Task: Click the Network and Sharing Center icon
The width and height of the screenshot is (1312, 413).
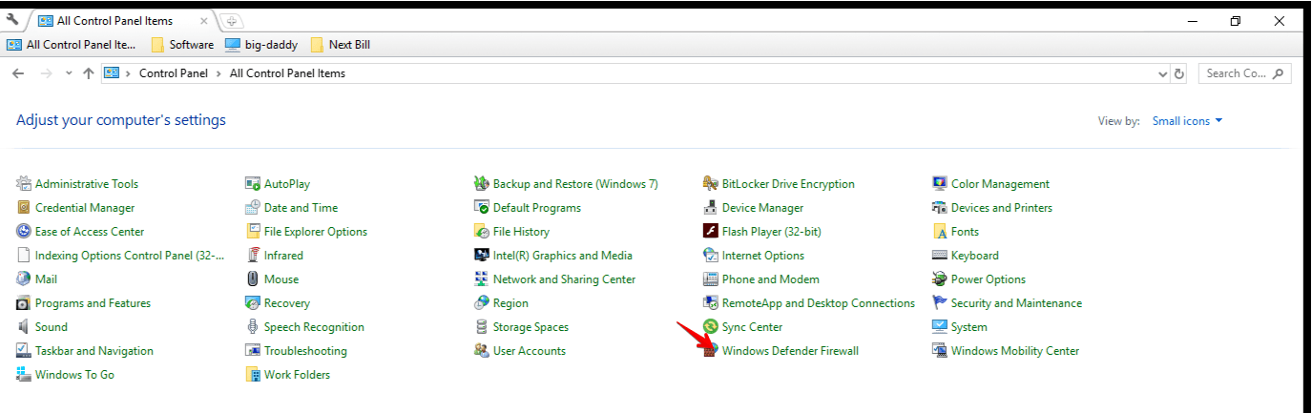Action: pyautogui.click(x=482, y=279)
